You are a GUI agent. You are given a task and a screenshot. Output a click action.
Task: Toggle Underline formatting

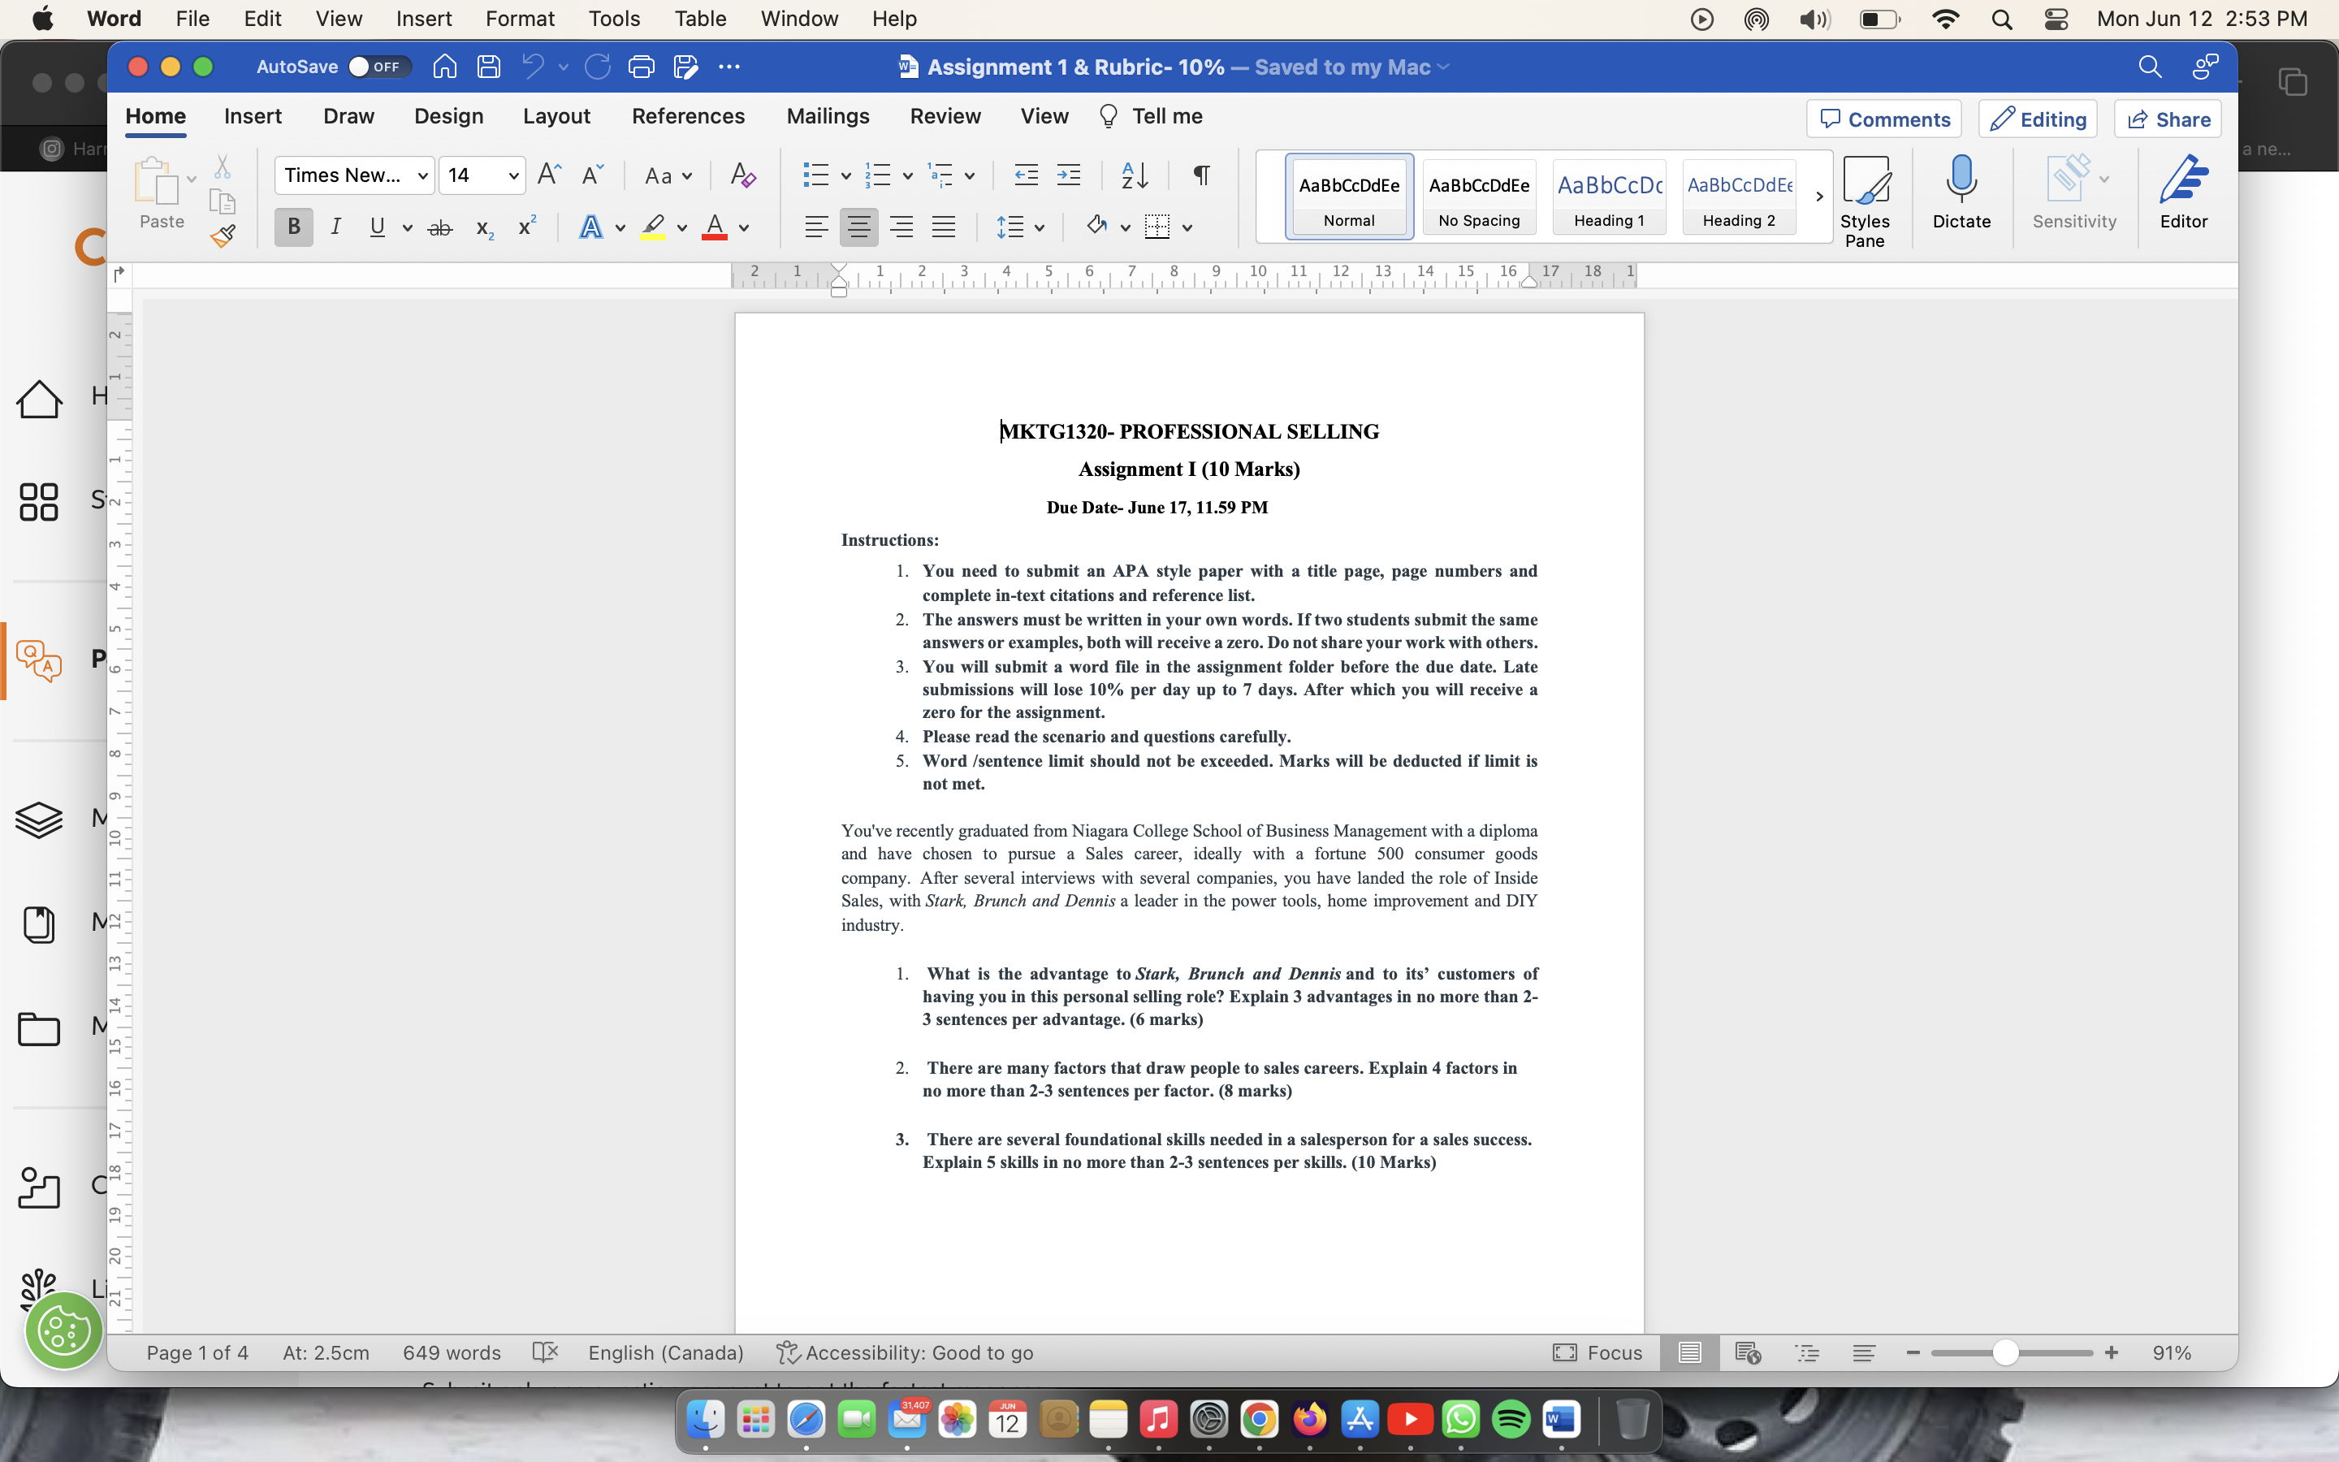377,227
